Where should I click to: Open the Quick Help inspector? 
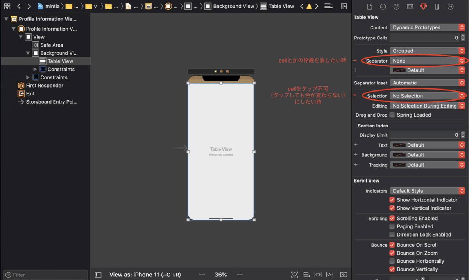click(396, 7)
